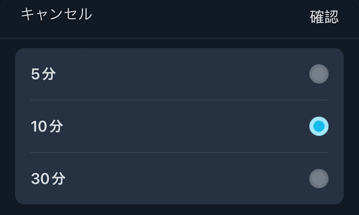
Task: Click the selected 10分 radio button
Action: (x=318, y=126)
